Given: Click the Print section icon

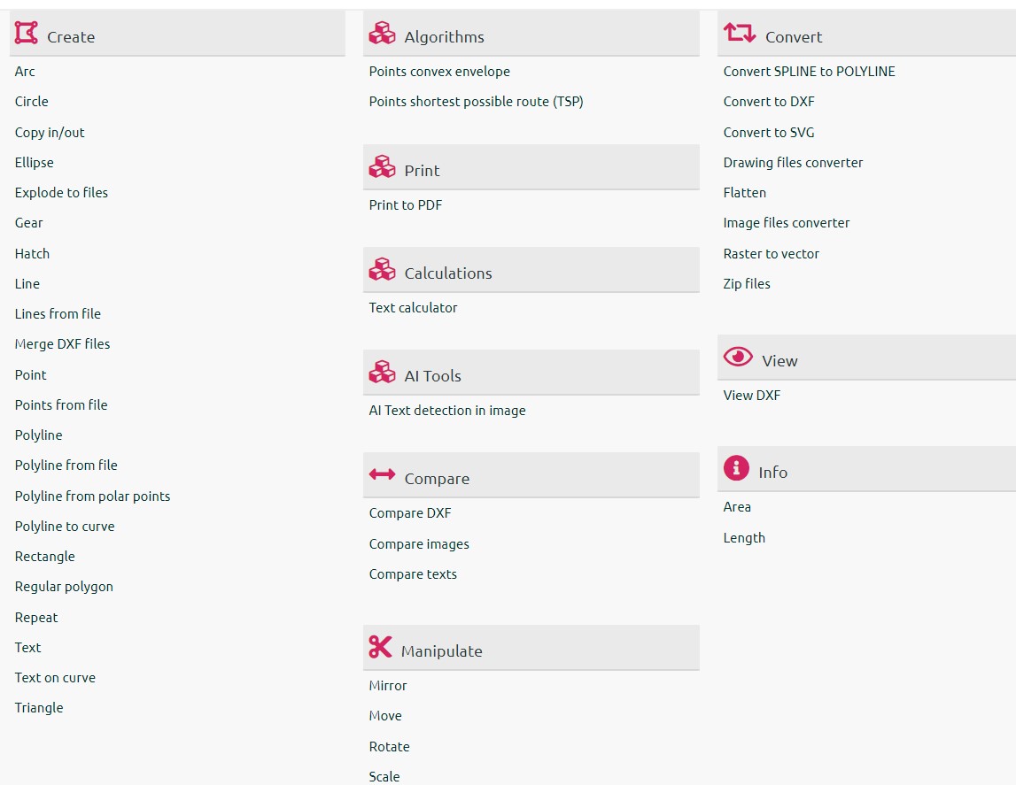Looking at the screenshot, I should point(382,165).
